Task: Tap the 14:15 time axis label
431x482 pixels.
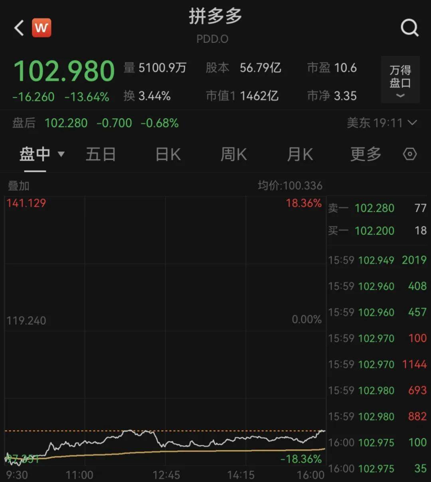Action: click(241, 475)
